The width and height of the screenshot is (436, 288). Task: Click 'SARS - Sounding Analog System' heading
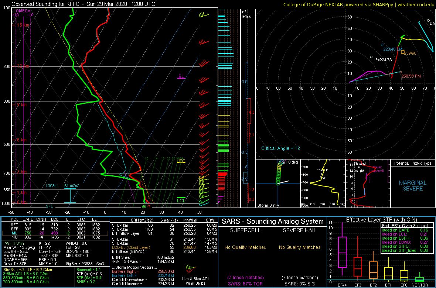pos(273,222)
